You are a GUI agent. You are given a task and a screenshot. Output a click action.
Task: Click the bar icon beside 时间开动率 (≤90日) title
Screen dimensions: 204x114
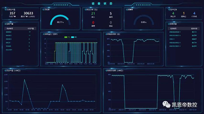106,70
